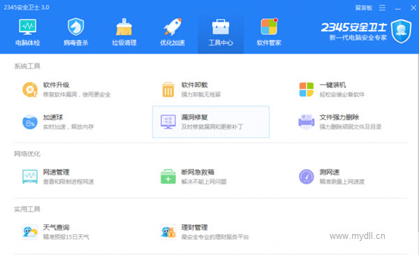Click the 系统工具 section heading
This screenshot has height=255, width=419.
27,66
